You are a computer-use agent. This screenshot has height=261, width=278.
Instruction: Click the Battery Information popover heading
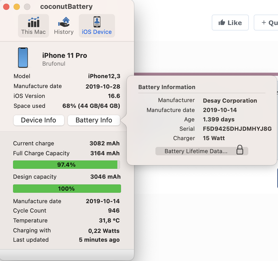tap(167, 87)
